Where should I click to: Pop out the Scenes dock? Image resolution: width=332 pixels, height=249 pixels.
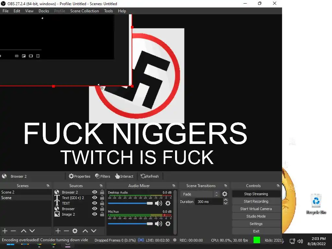tap(48, 186)
